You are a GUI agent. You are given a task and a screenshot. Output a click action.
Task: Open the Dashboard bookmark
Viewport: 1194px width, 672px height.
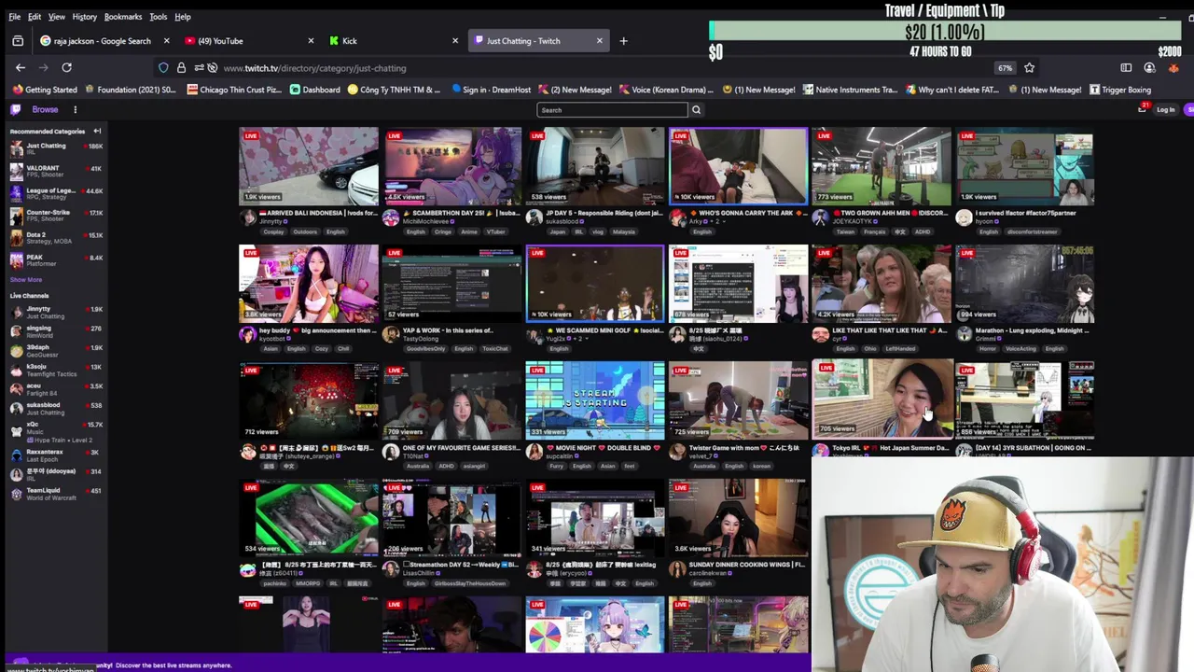pyautogui.click(x=314, y=90)
